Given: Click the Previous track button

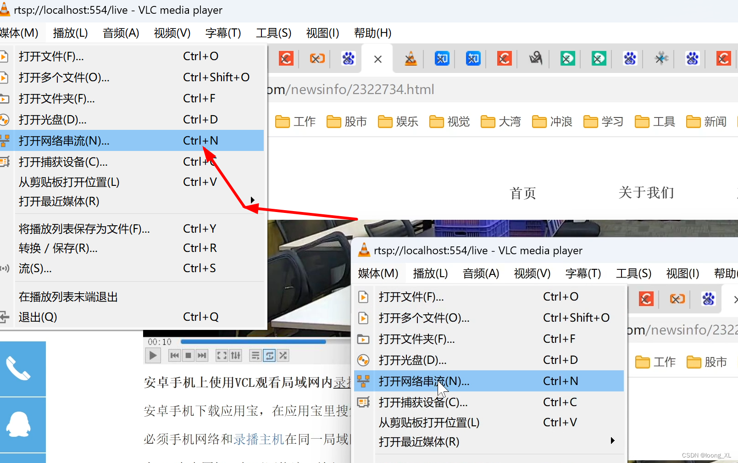Looking at the screenshot, I should point(175,356).
